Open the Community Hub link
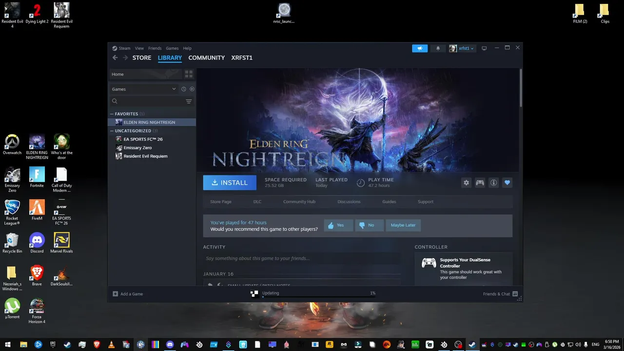 tap(299, 202)
